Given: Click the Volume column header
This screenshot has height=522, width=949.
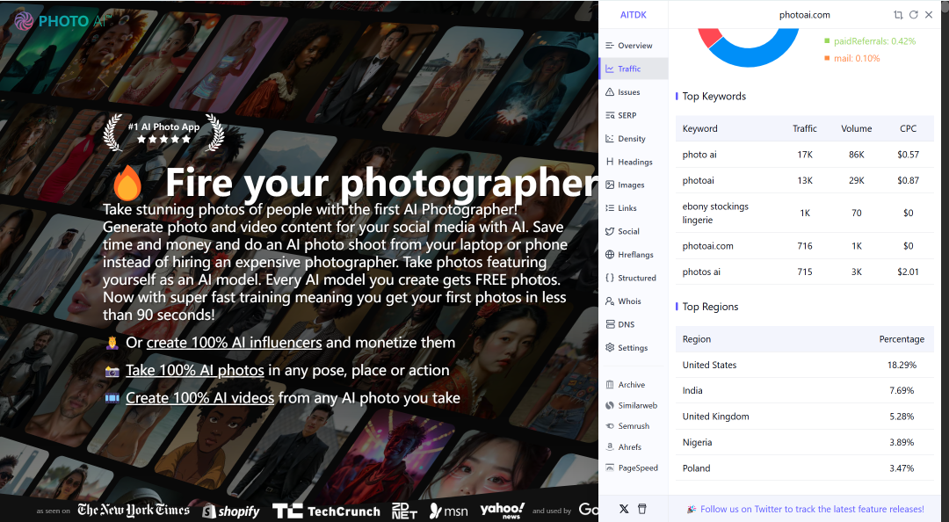Looking at the screenshot, I should tap(857, 128).
